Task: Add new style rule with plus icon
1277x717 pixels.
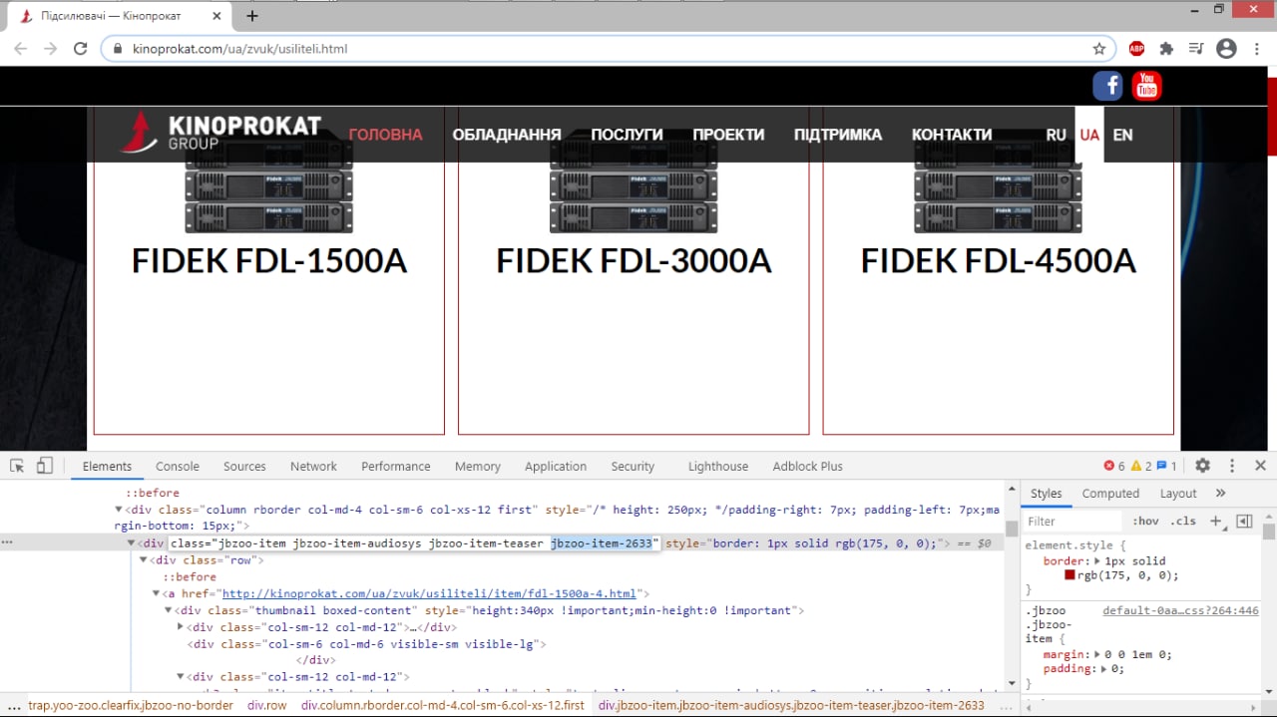Action: [x=1215, y=521]
